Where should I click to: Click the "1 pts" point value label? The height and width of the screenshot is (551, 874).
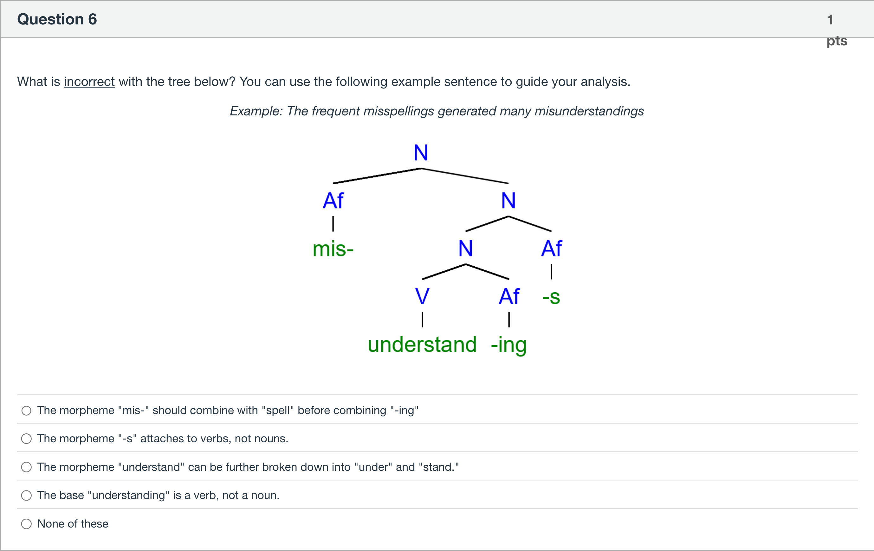click(x=837, y=30)
